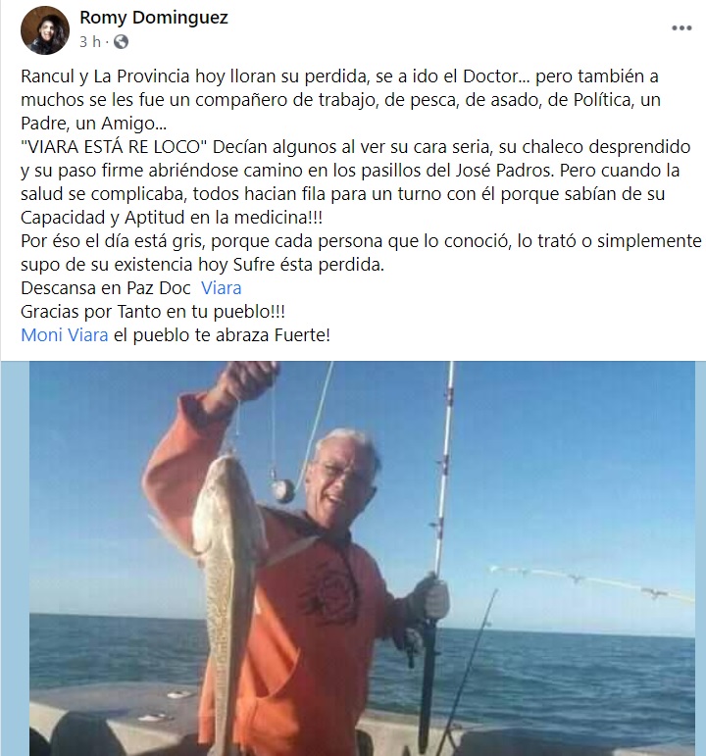706x756 pixels.
Task: Click the "el pueblo te abraza Fuerte!" text
Action: pos(222,334)
